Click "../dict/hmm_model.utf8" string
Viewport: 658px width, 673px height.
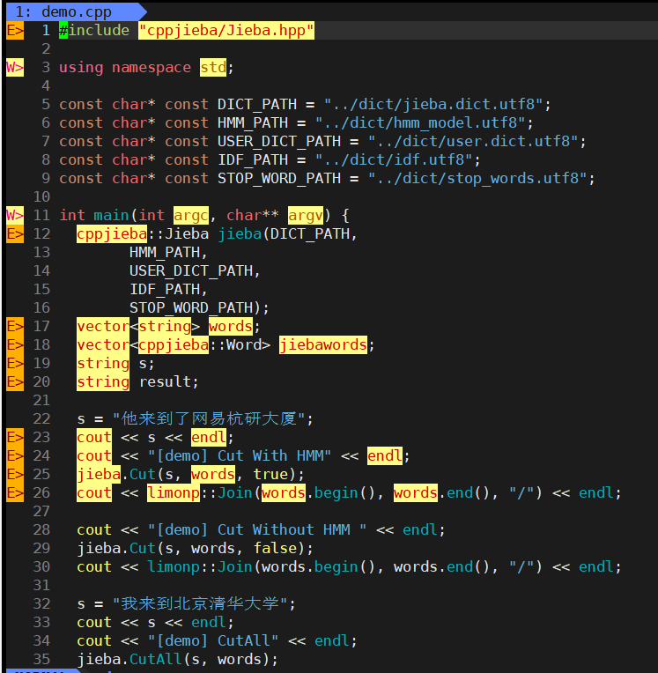tap(420, 122)
